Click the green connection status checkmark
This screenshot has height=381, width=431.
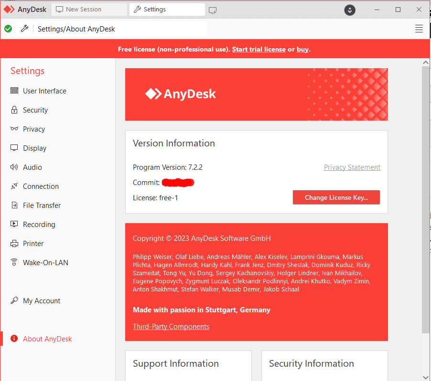tap(8, 29)
